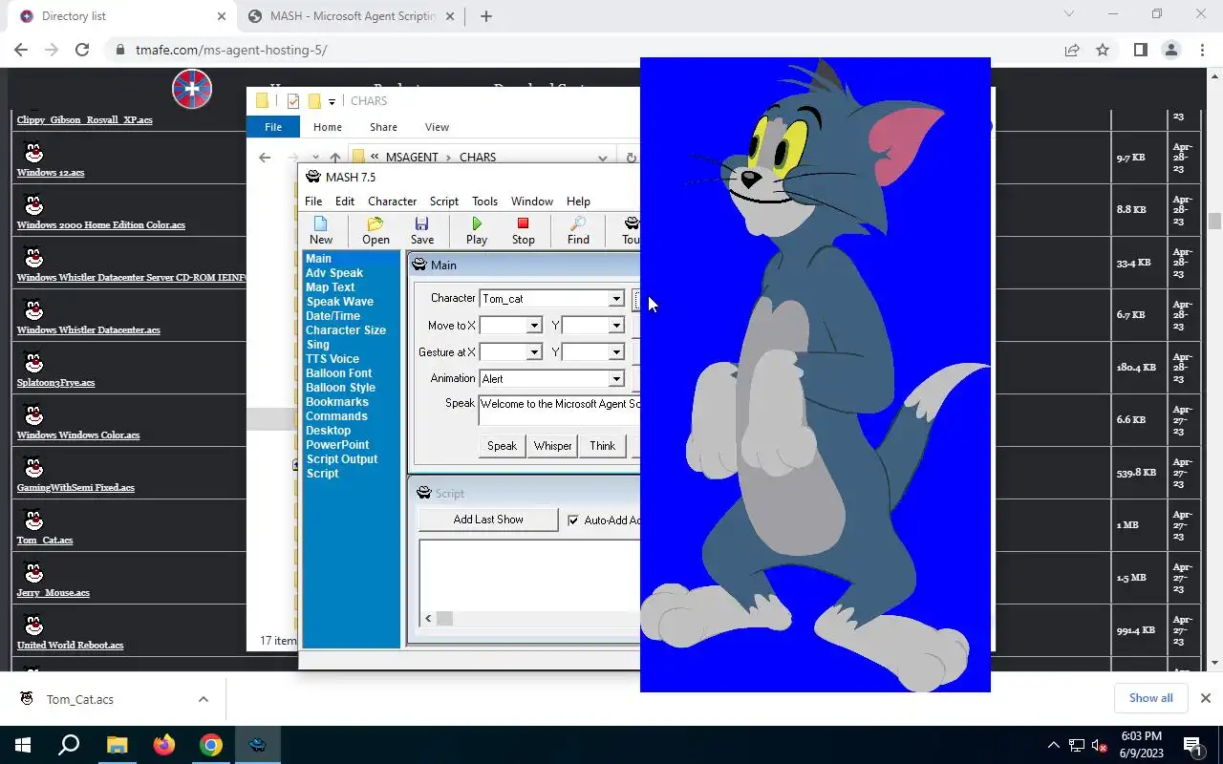Click the agent icon beside Jerry_Mouse.acs

tap(33, 572)
